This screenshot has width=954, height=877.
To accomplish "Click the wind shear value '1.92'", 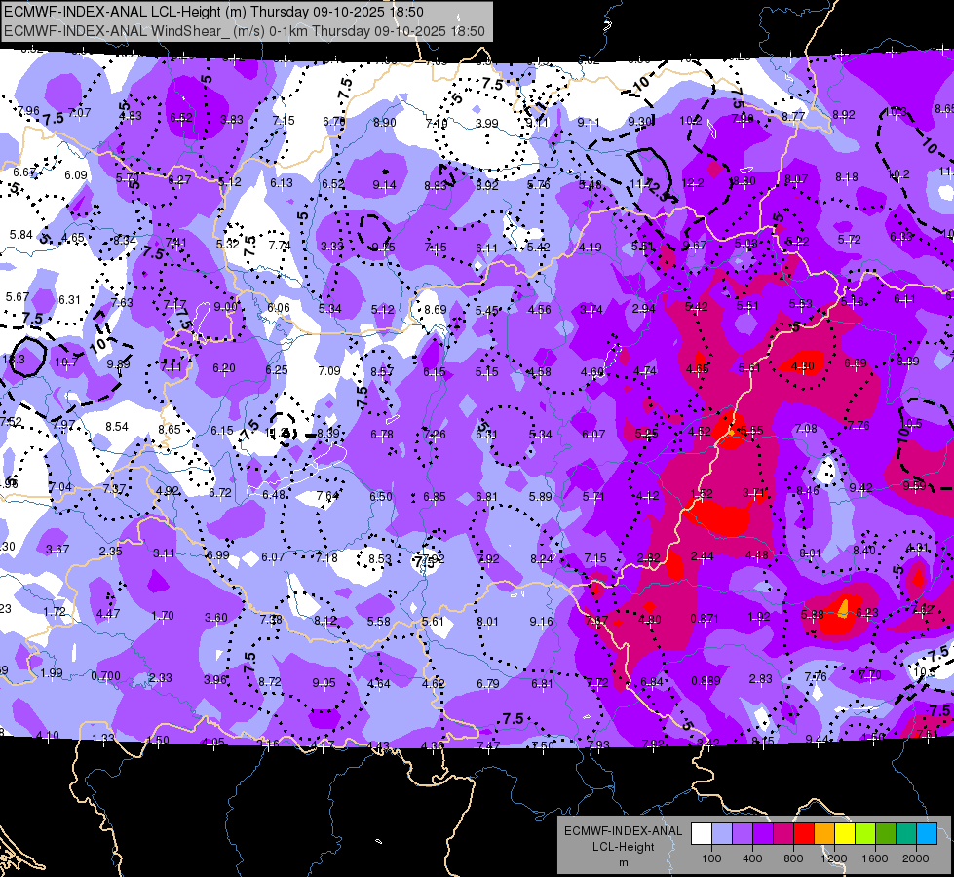I will pyautogui.click(x=759, y=617).
